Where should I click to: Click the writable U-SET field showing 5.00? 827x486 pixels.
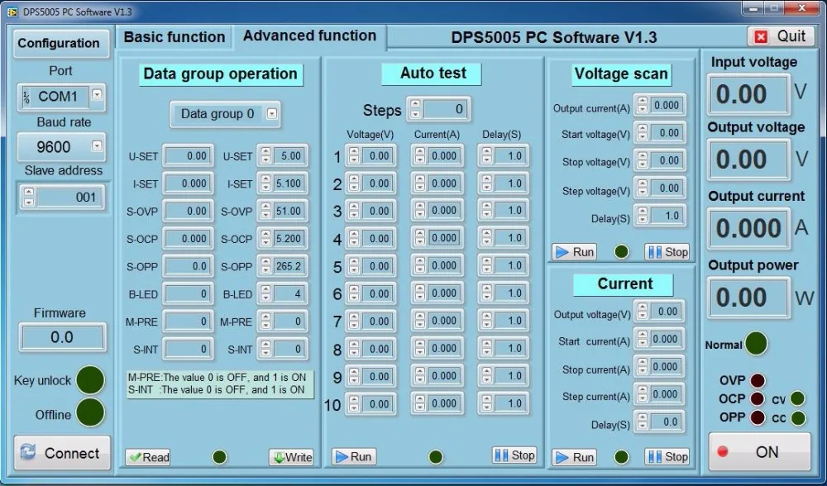click(x=288, y=156)
